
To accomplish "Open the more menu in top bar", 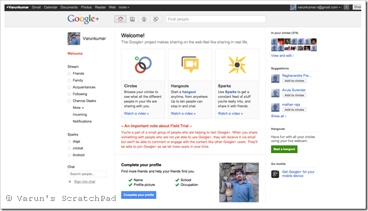I will point(124,7).
